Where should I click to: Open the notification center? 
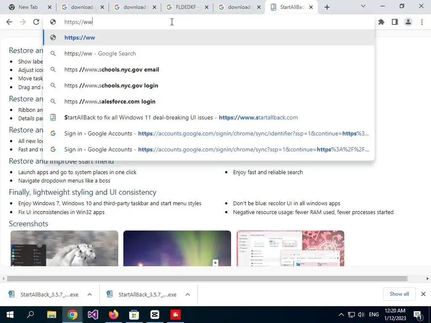click(x=418, y=315)
